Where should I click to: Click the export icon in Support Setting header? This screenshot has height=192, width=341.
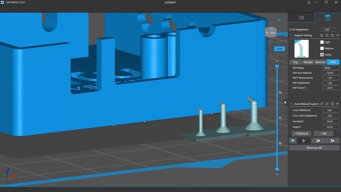[x=327, y=35]
